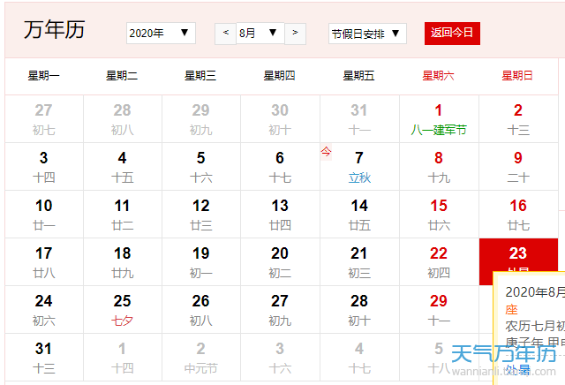Select greyed July 27 初七
This screenshot has width=565, height=385.
tap(44, 119)
